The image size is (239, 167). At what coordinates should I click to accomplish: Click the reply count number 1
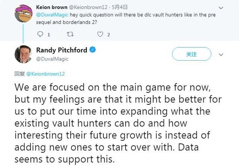tap(48, 35)
